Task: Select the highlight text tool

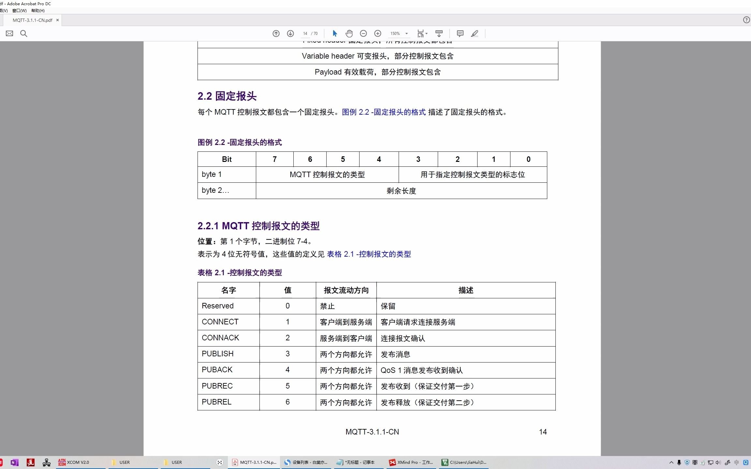Action: (475, 34)
